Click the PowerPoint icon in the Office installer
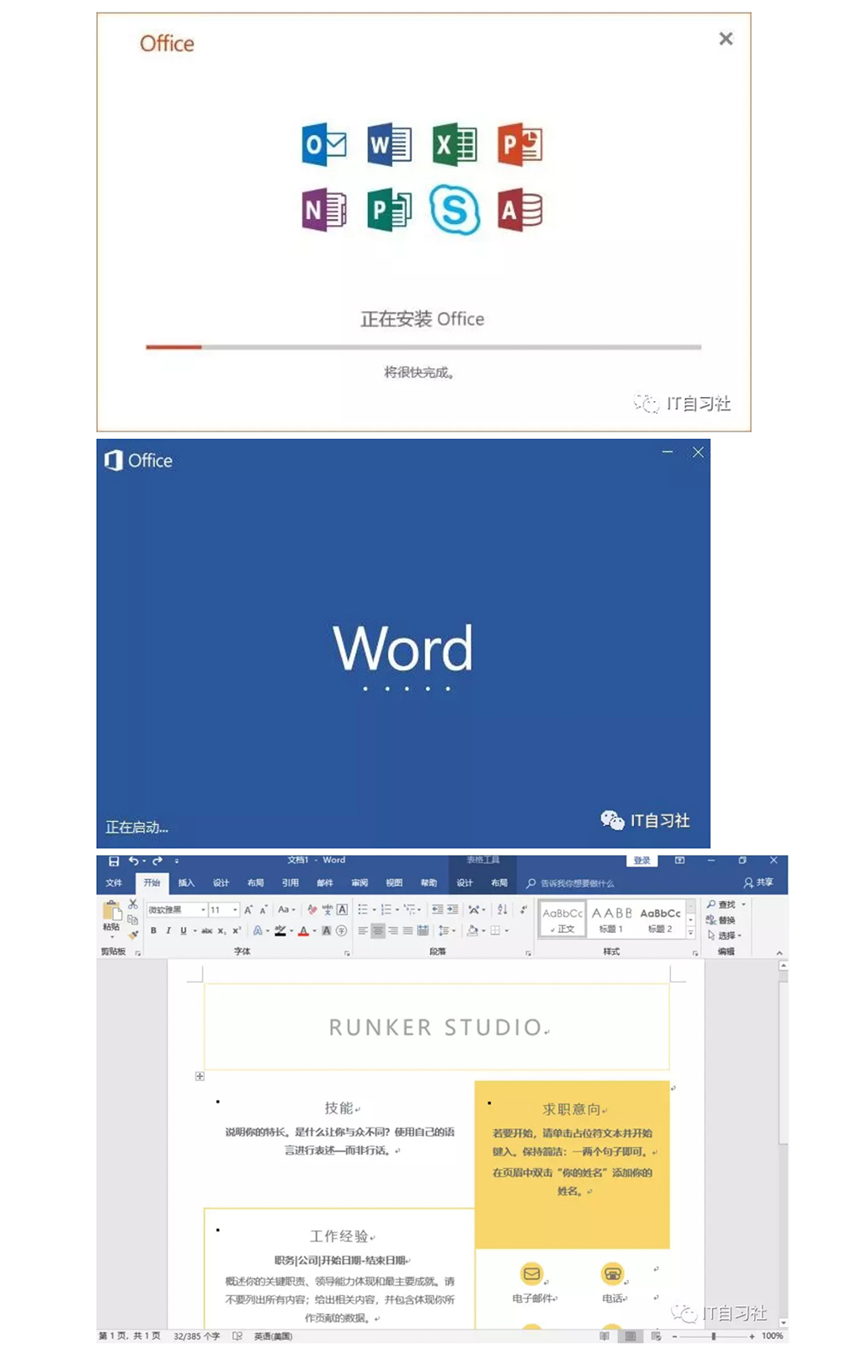The height and width of the screenshot is (1356, 842). [x=520, y=144]
